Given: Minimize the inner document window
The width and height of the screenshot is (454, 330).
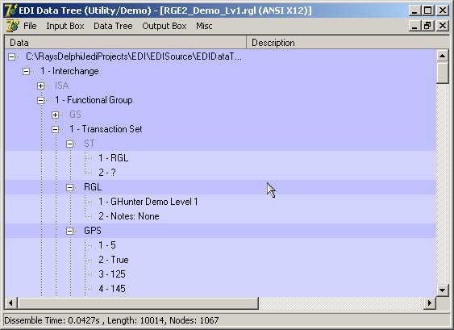Looking at the screenshot, I should coord(415,26).
